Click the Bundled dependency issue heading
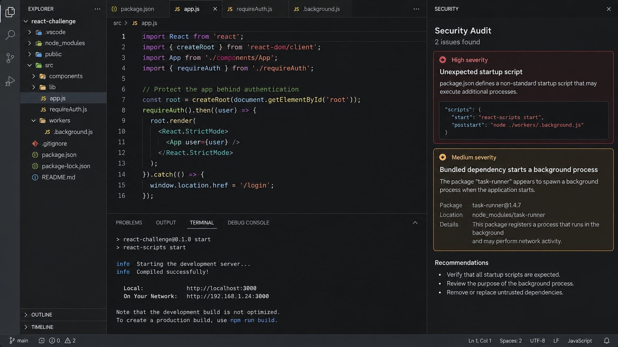 click(x=519, y=170)
